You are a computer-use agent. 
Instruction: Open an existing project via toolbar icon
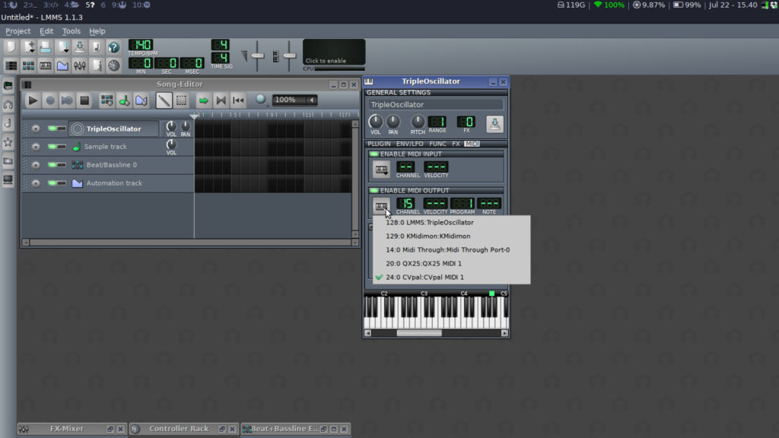tap(45, 47)
